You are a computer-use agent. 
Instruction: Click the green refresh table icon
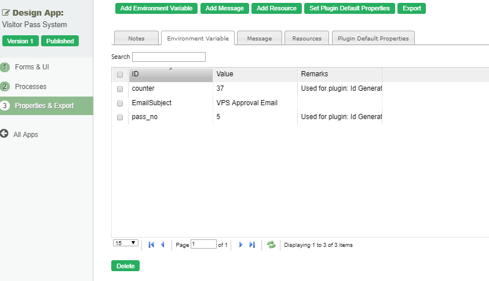pos(271,245)
